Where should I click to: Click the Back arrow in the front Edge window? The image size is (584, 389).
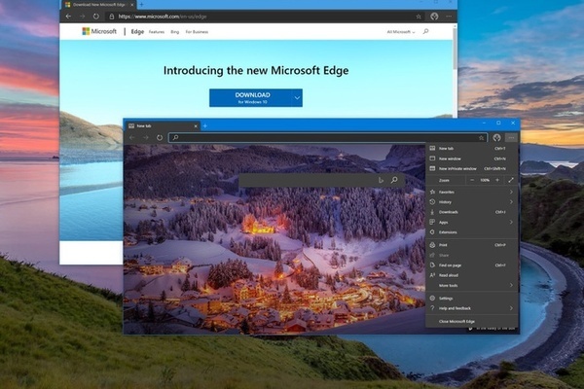pos(131,138)
